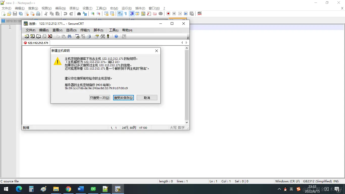
Task: Open SecureCRT 脚本(S) menu
Action: coord(98,30)
